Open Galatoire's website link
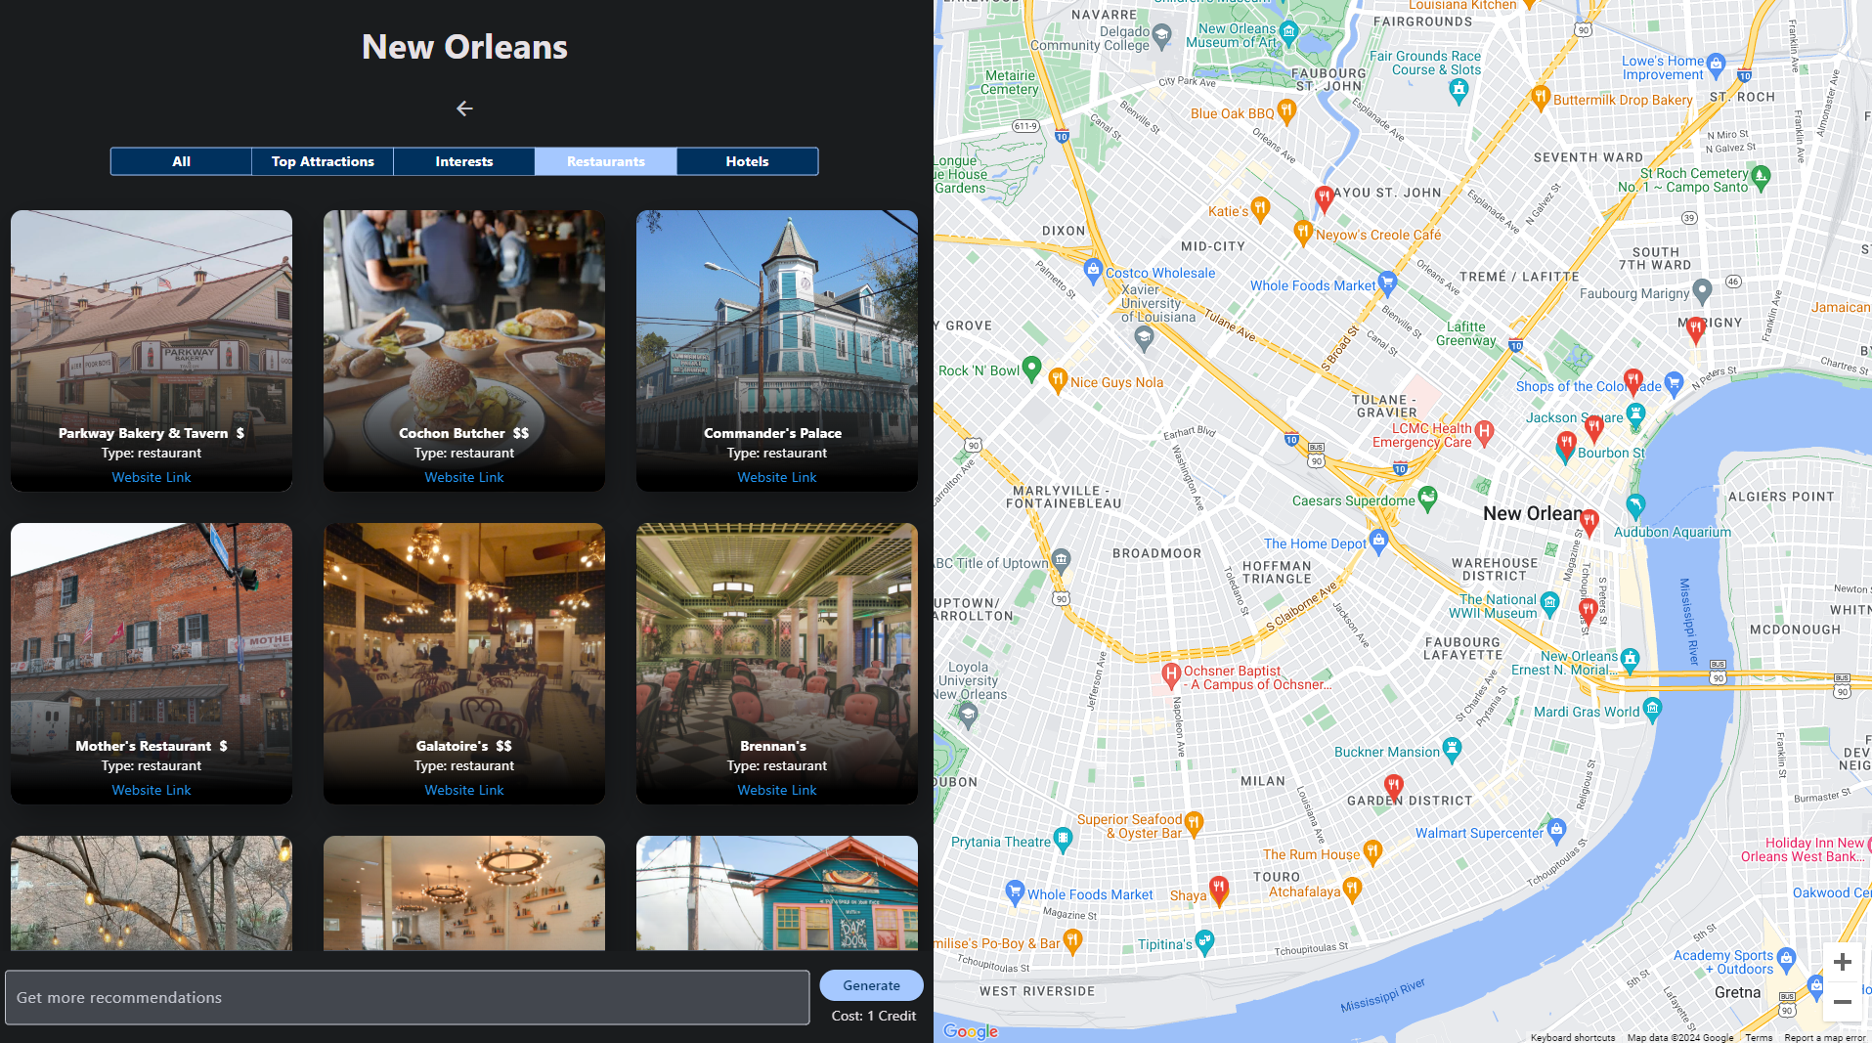 click(x=464, y=790)
